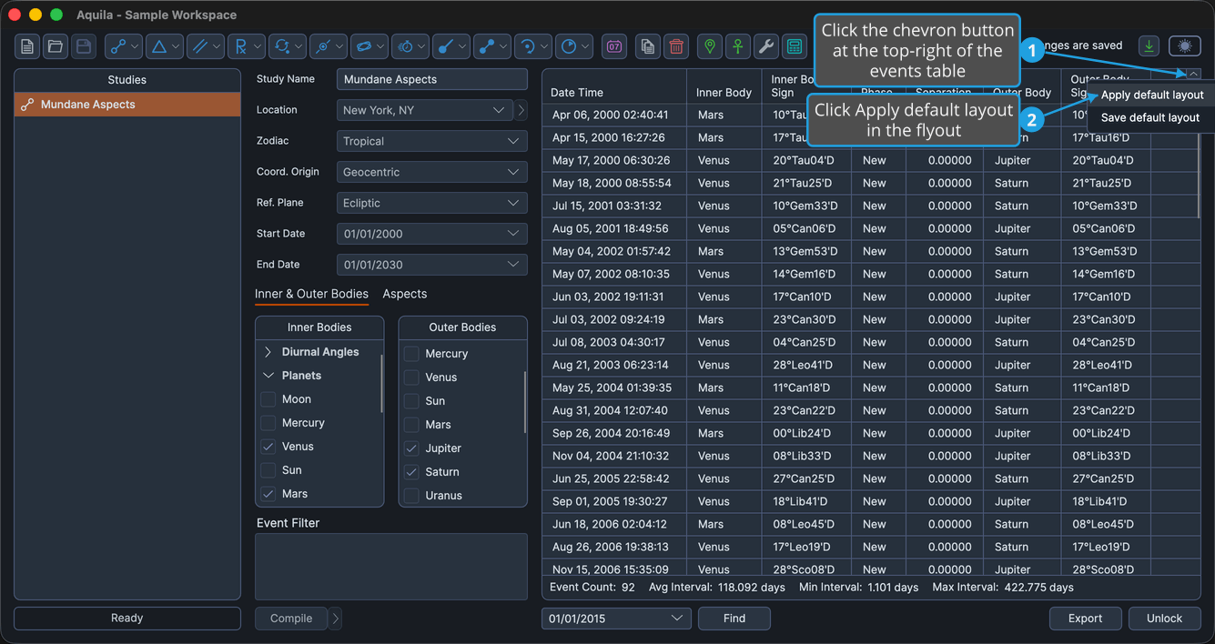Sort by the Date Time column header
The height and width of the screenshot is (644, 1215).
614,93
